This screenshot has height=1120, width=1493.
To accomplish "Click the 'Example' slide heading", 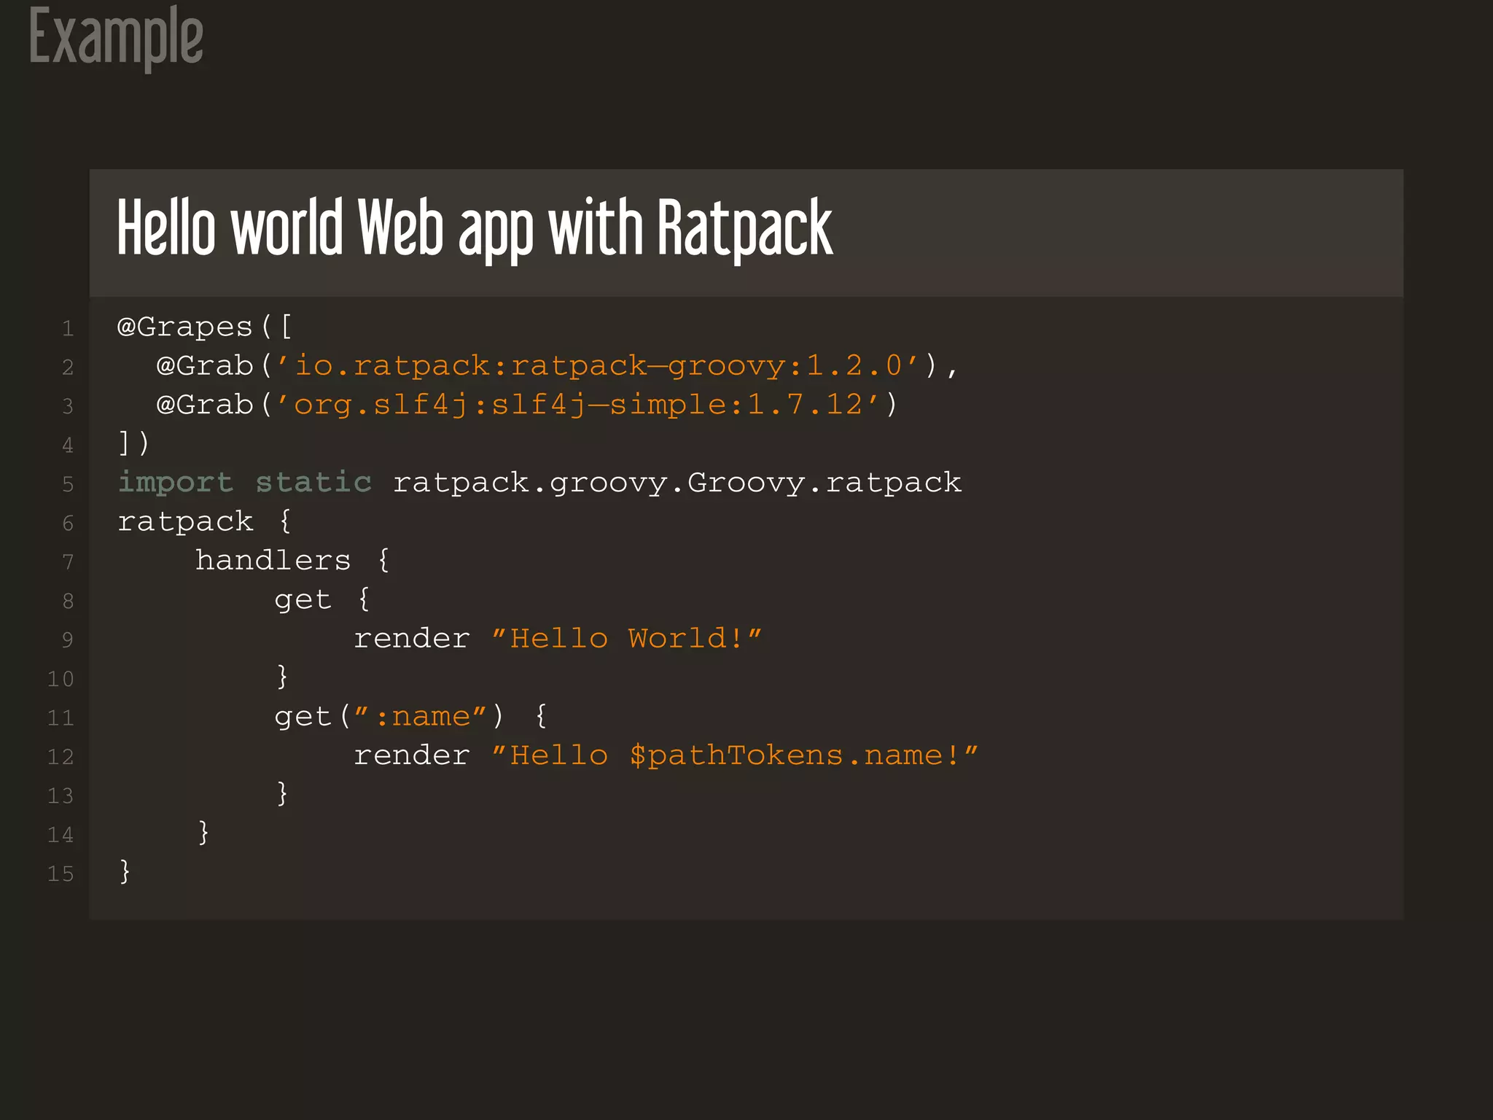I will [x=116, y=38].
